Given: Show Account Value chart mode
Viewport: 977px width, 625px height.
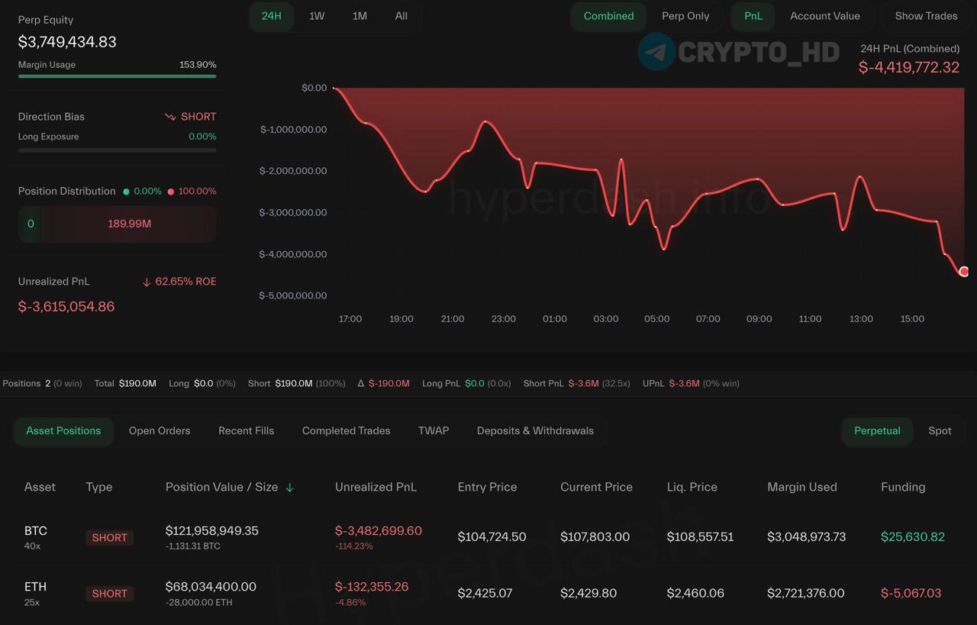Looking at the screenshot, I should (x=825, y=16).
